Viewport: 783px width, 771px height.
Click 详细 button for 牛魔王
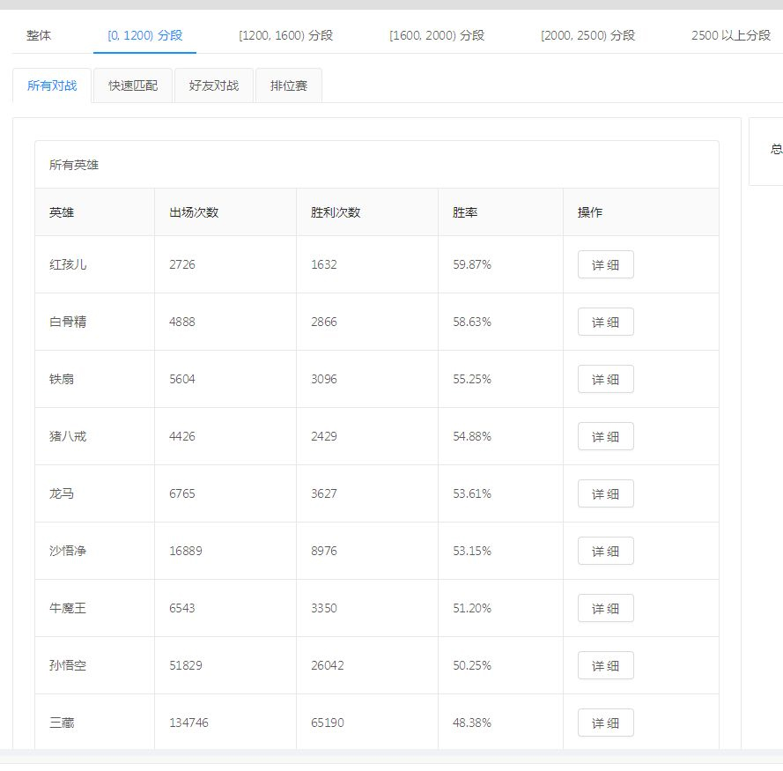(x=605, y=608)
